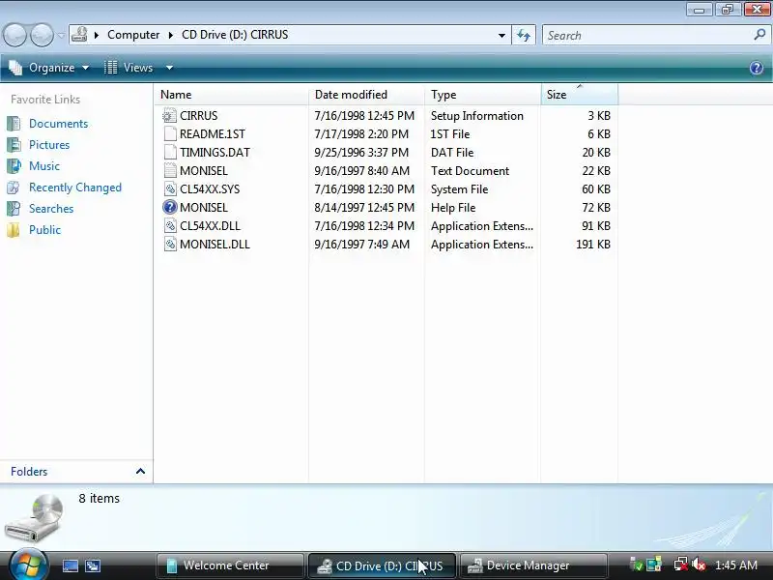Screen dimensions: 773x580
Task: Select the CL54XX.DLL file icon
Action: [170, 226]
